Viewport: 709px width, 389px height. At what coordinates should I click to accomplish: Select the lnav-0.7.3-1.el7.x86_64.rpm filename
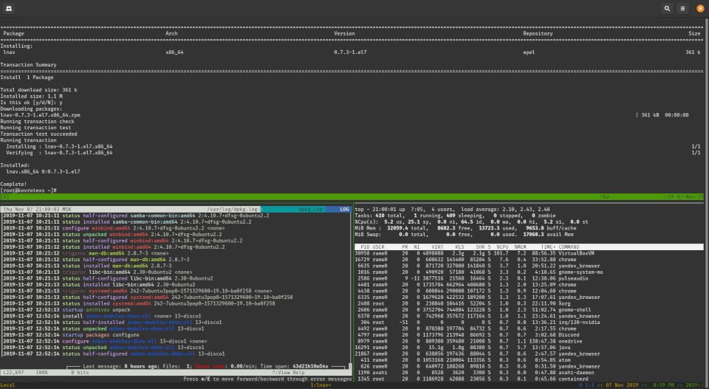click(x=40, y=115)
